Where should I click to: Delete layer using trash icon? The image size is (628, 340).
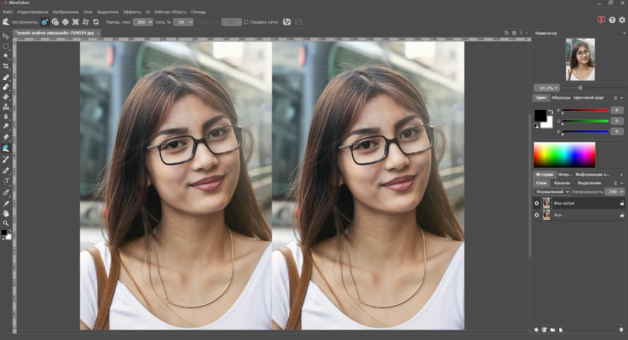coord(621,329)
